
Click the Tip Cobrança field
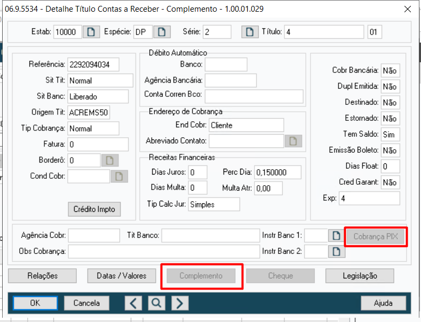(93, 128)
